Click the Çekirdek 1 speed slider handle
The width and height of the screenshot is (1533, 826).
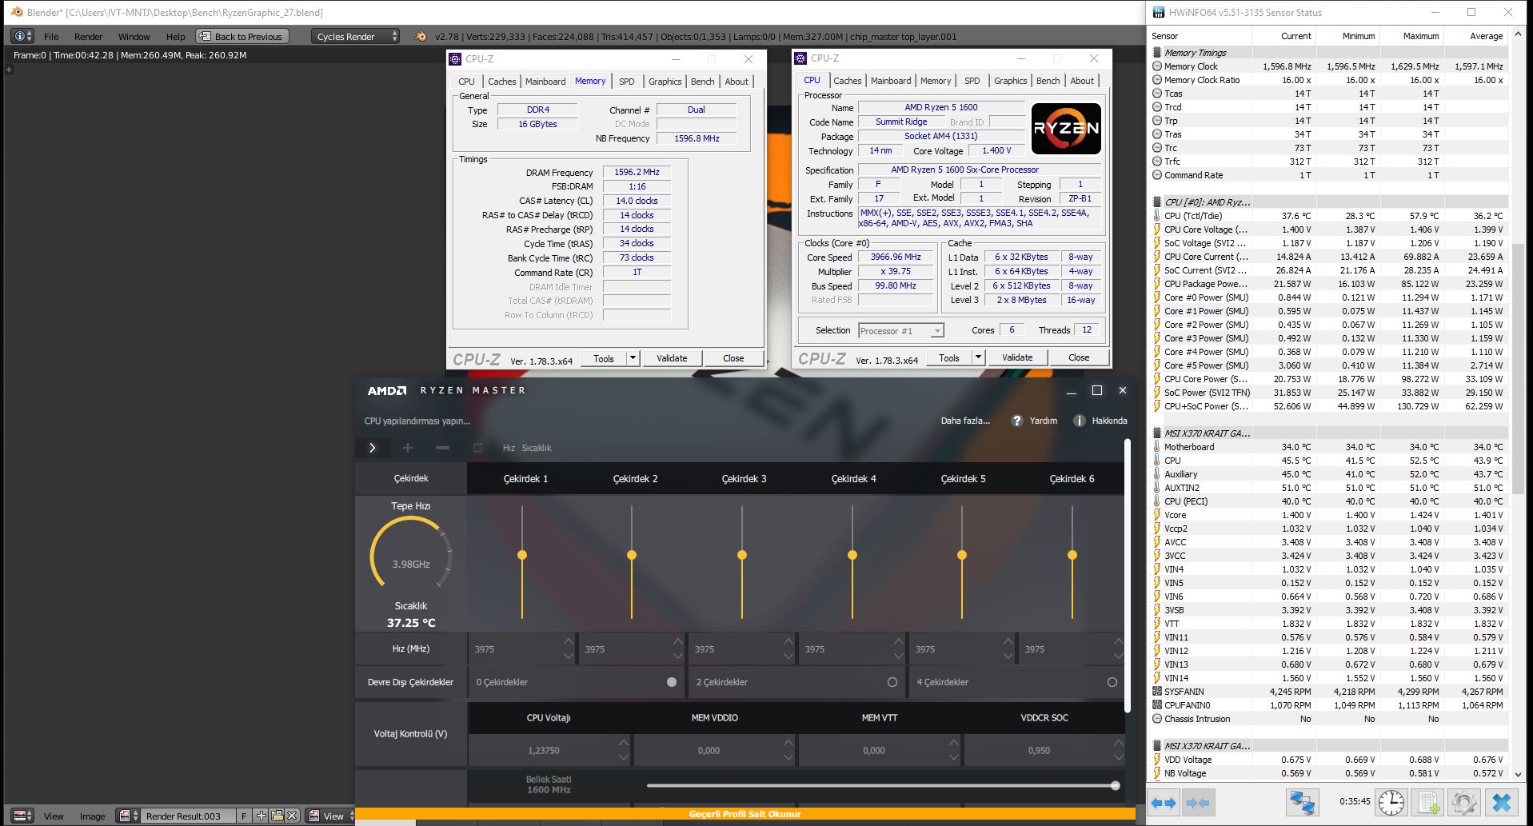522,555
